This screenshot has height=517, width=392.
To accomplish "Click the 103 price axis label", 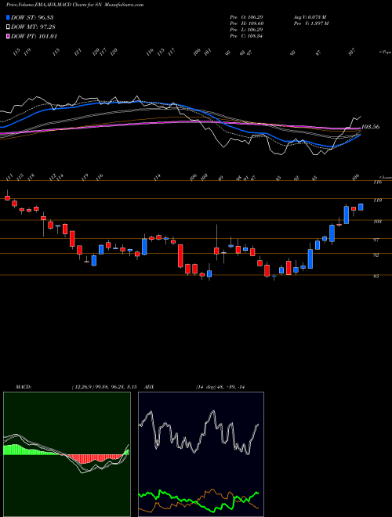I will [x=377, y=222].
